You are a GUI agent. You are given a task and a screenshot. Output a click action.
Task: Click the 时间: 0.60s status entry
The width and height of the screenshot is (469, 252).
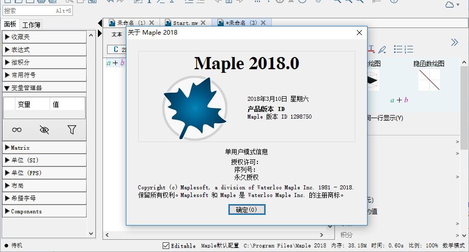[x=387, y=245]
